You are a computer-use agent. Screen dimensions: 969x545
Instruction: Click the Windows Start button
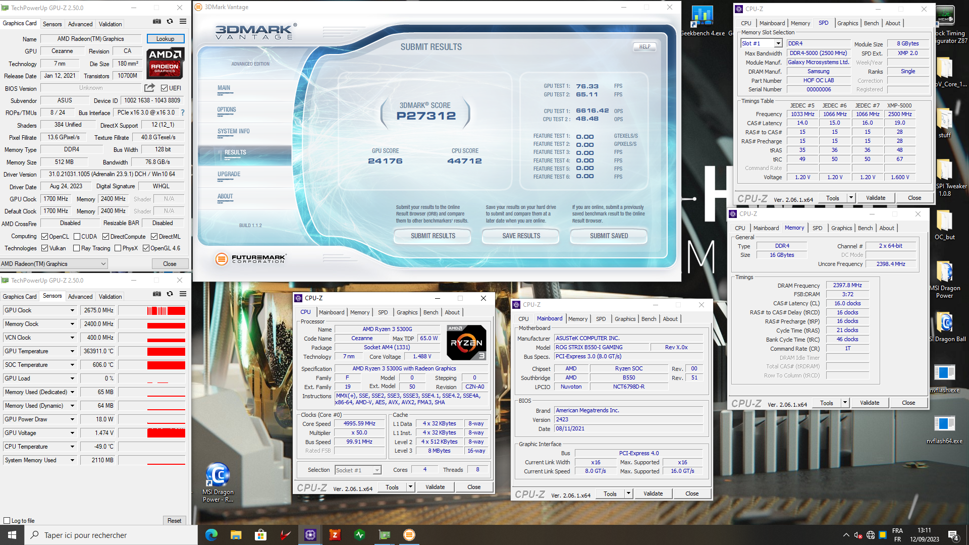(x=12, y=535)
